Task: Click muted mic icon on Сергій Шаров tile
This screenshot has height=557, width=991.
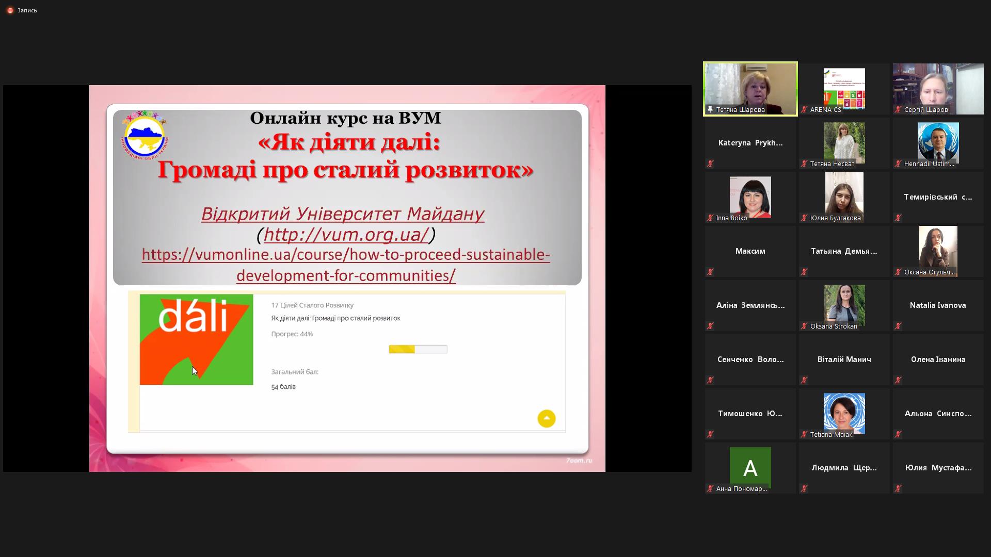Action: tap(898, 109)
